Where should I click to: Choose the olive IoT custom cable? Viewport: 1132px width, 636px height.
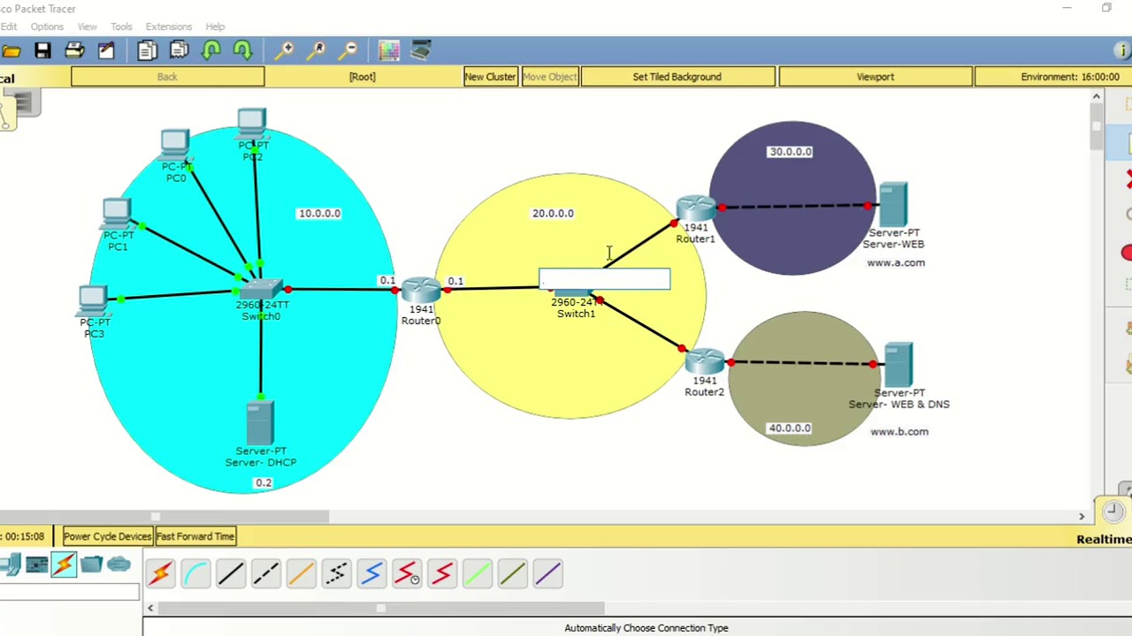(x=513, y=575)
